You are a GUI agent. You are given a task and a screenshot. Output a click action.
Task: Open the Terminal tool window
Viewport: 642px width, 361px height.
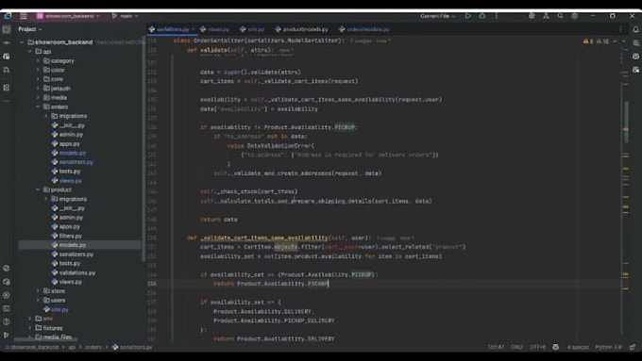point(7,308)
